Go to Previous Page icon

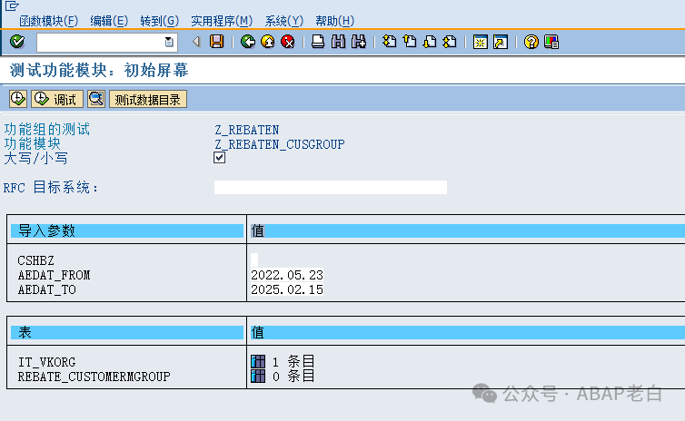coord(410,42)
